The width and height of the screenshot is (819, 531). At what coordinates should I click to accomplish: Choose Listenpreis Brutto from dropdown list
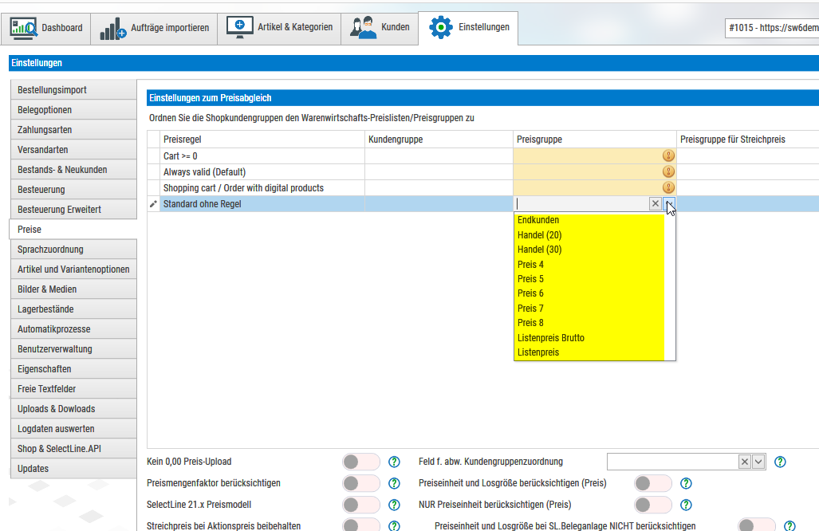pyautogui.click(x=551, y=338)
